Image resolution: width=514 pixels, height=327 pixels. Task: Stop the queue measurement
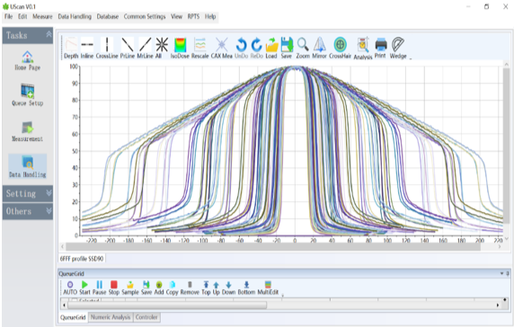(x=114, y=287)
